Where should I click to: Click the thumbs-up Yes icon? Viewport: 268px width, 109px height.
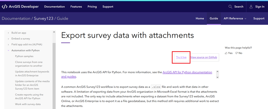[226, 53]
